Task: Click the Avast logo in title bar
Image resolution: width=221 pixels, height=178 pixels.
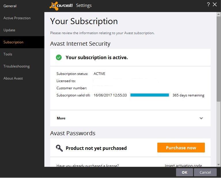Action: point(61,5)
